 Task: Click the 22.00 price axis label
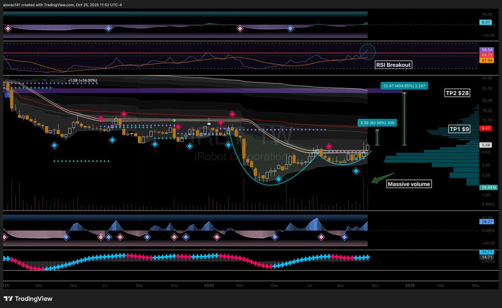click(487, 101)
